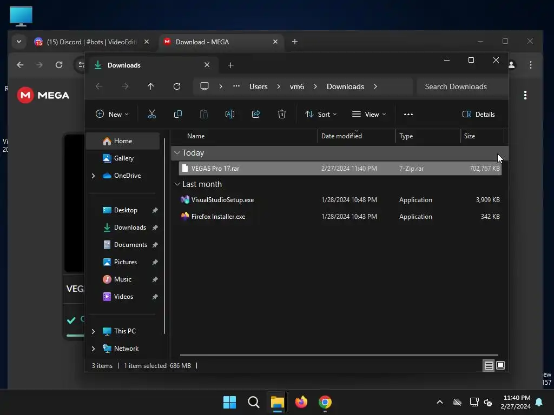Refresh the Downloads folder view
This screenshot has width=554, height=415.
coord(177,86)
